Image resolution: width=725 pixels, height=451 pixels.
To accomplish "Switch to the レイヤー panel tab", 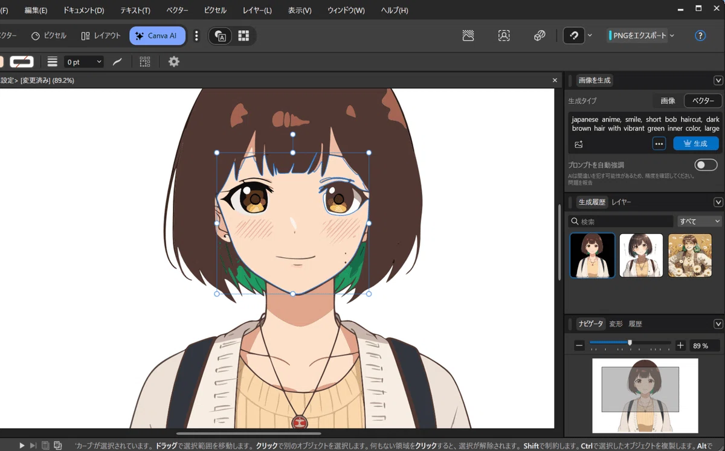I will pyautogui.click(x=621, y=202).
